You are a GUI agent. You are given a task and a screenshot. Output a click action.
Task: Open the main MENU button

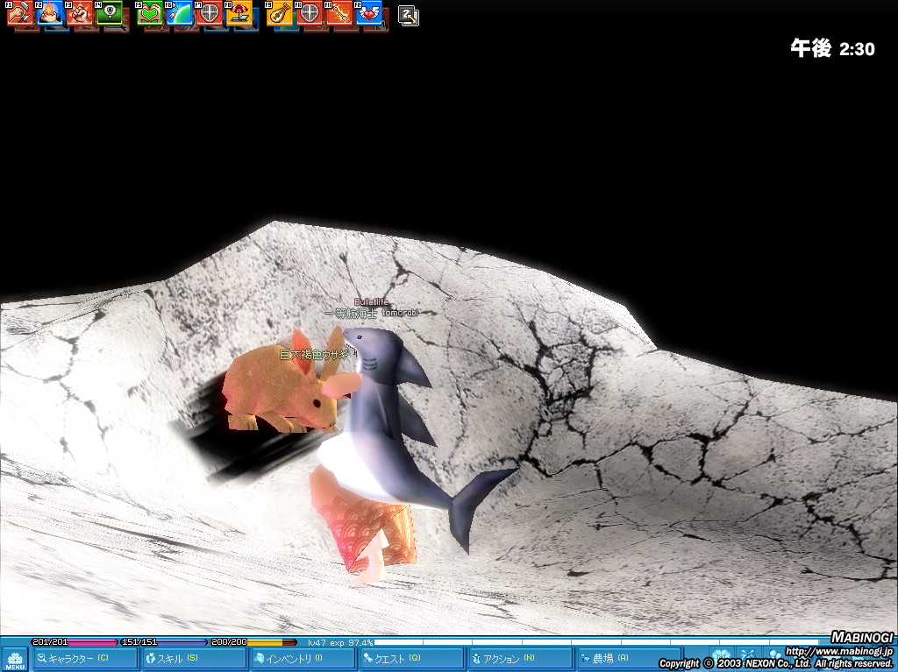(x=16, y=660)
